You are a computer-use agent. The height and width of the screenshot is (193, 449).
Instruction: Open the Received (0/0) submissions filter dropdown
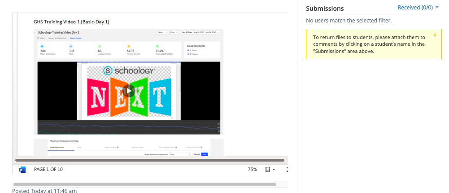click(x=418, y=8)
